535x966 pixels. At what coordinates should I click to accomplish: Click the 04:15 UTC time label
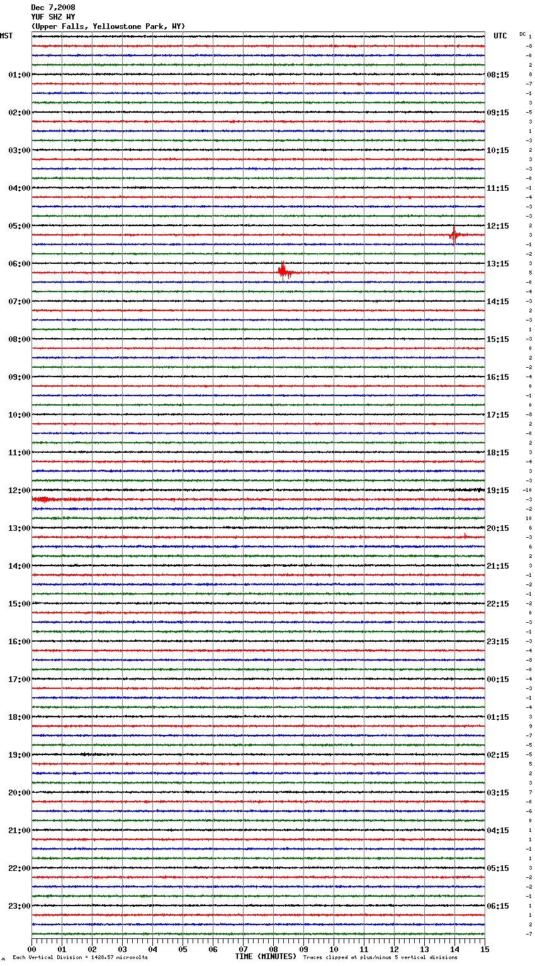pos(498,831)
